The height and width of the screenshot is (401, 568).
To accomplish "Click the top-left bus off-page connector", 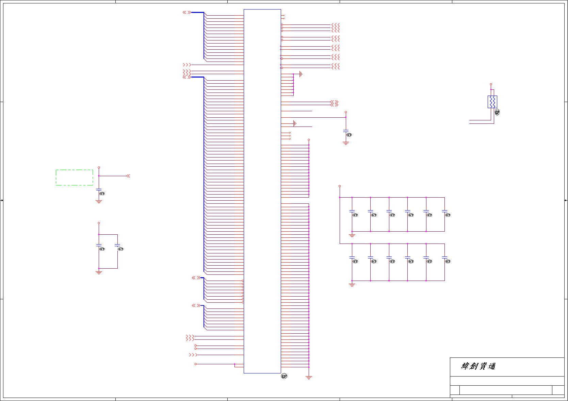I will tap(187, 12).
